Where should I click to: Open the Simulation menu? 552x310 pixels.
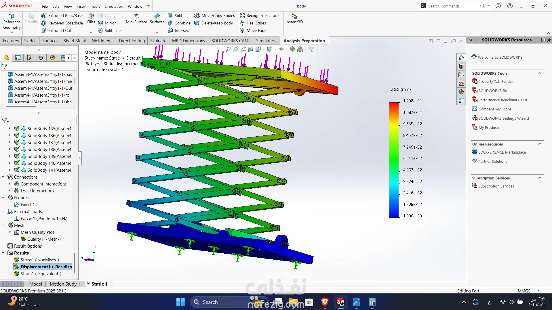pyautogui.click(x=114, y=6)
